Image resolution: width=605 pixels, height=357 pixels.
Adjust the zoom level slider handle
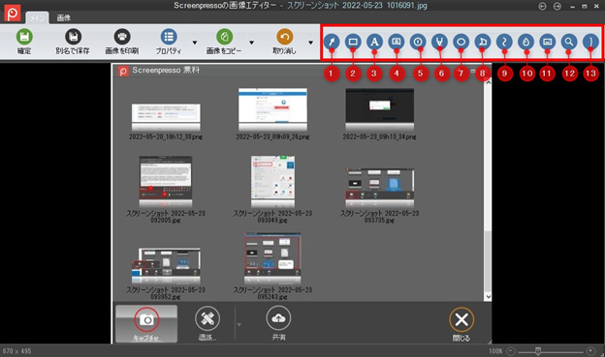pos(538,351)
